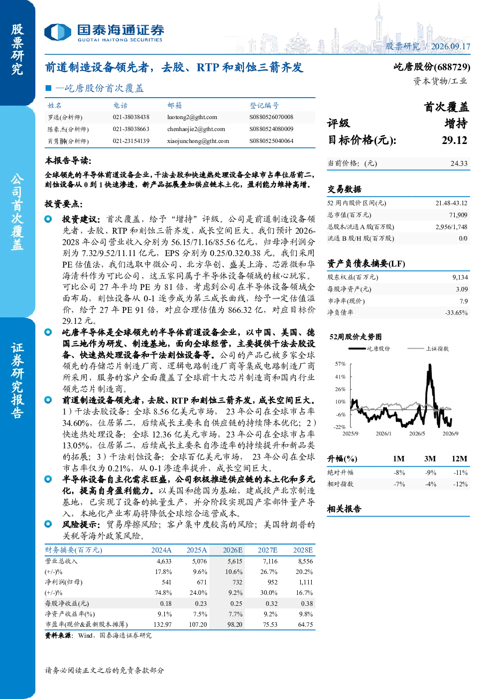The width and height of the screenshot is (494, 699).
Task: Click share count value 2,956/1,748
Action: click(x=452, y=227)
